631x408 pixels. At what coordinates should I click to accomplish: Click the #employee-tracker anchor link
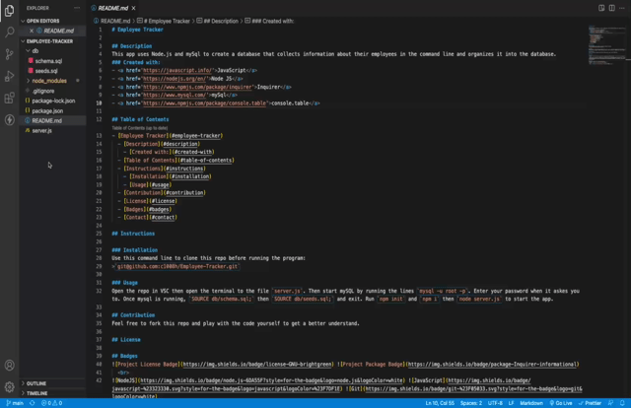coord(196,136)
